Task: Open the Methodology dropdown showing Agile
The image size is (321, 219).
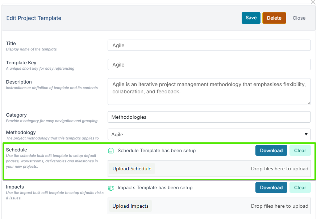Action: (x=209, y=134)
